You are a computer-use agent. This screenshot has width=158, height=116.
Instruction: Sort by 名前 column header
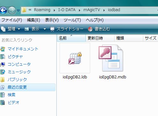click(x=71, y=38)
